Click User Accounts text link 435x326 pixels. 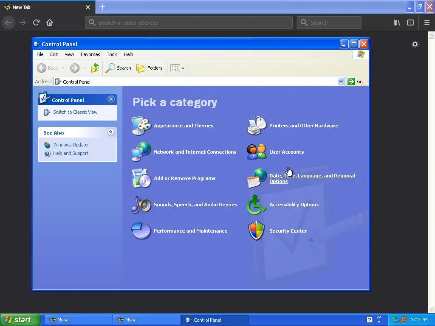[x=287, y=152]
